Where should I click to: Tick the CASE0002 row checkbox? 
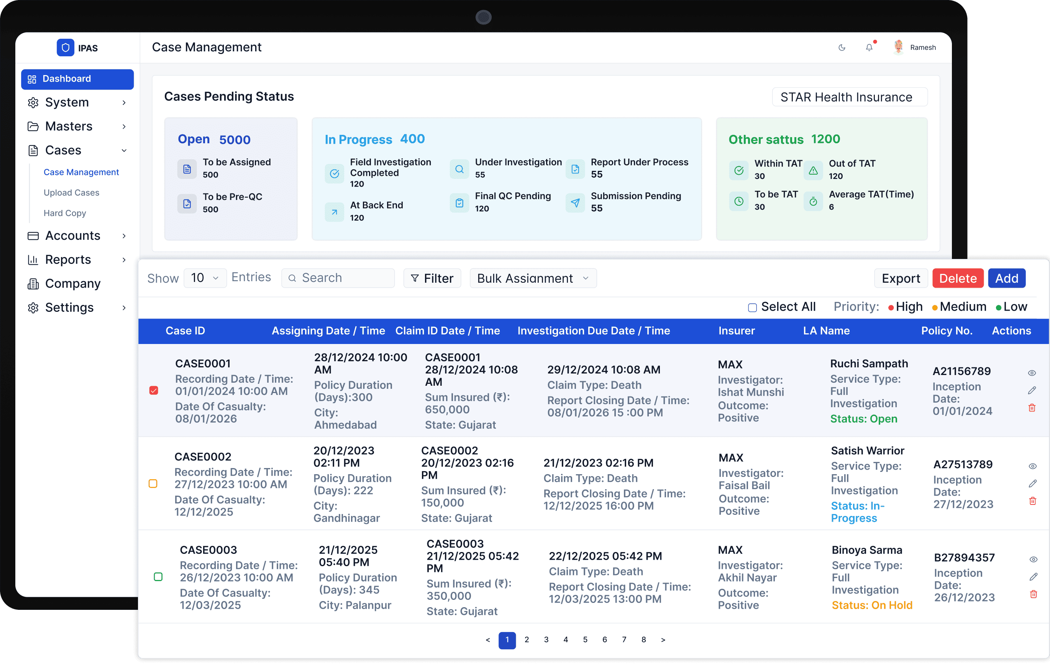(153, 483)
